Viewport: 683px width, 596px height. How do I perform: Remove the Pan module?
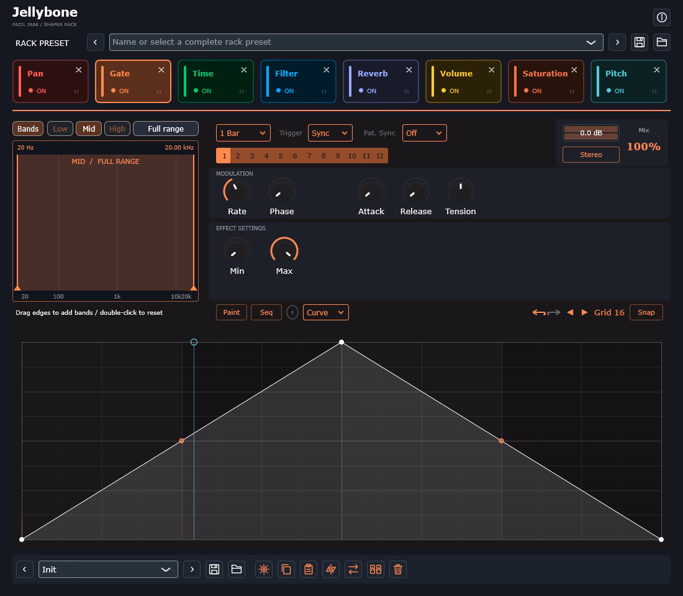tap(79, 70)
